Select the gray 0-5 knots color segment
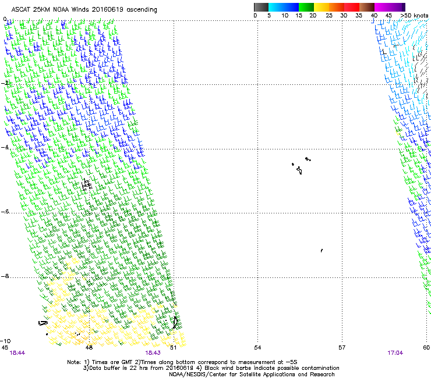 pos(261,7)
